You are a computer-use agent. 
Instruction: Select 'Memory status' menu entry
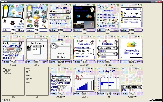pyautogui.click(x=132, y=87)
